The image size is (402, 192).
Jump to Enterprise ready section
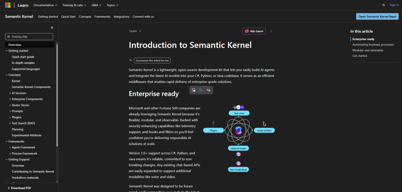pos(363,39)
